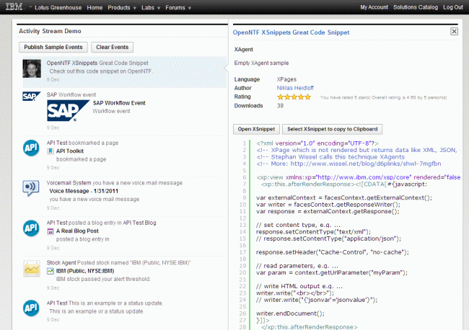The height and width of the screenshot is (330, 469).
Task: Open Lotus Greenhouse menu item
Action: point(58,7)
